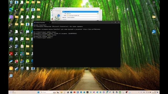This screenshot has width=168, height=94.
Task: Open the green cube desktop shortcut
Action: [28, 61]
